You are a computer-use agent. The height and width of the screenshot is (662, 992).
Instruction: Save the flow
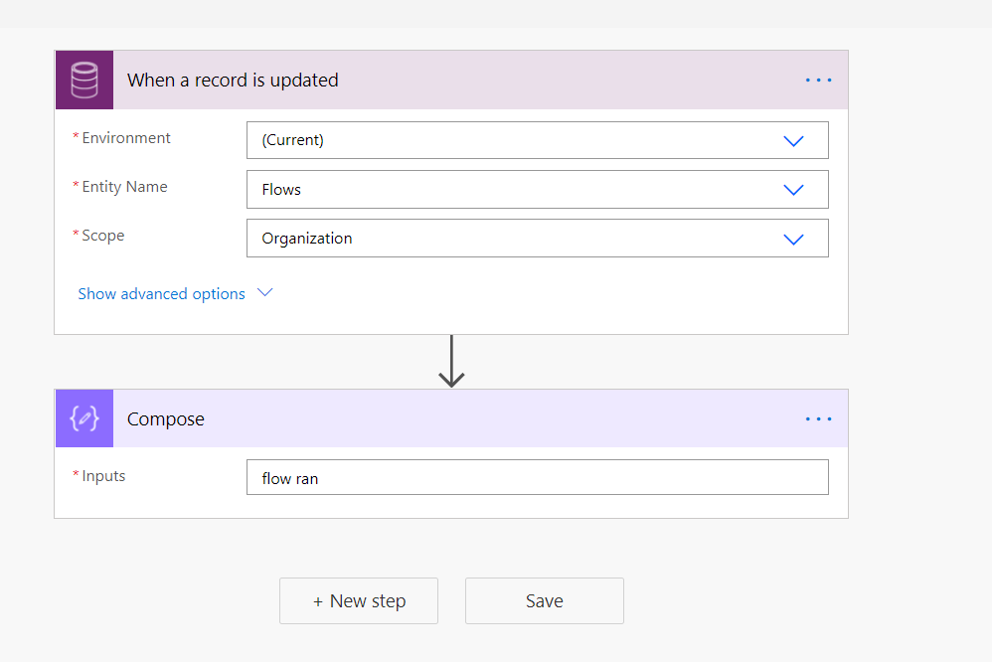tap(544, 600)
